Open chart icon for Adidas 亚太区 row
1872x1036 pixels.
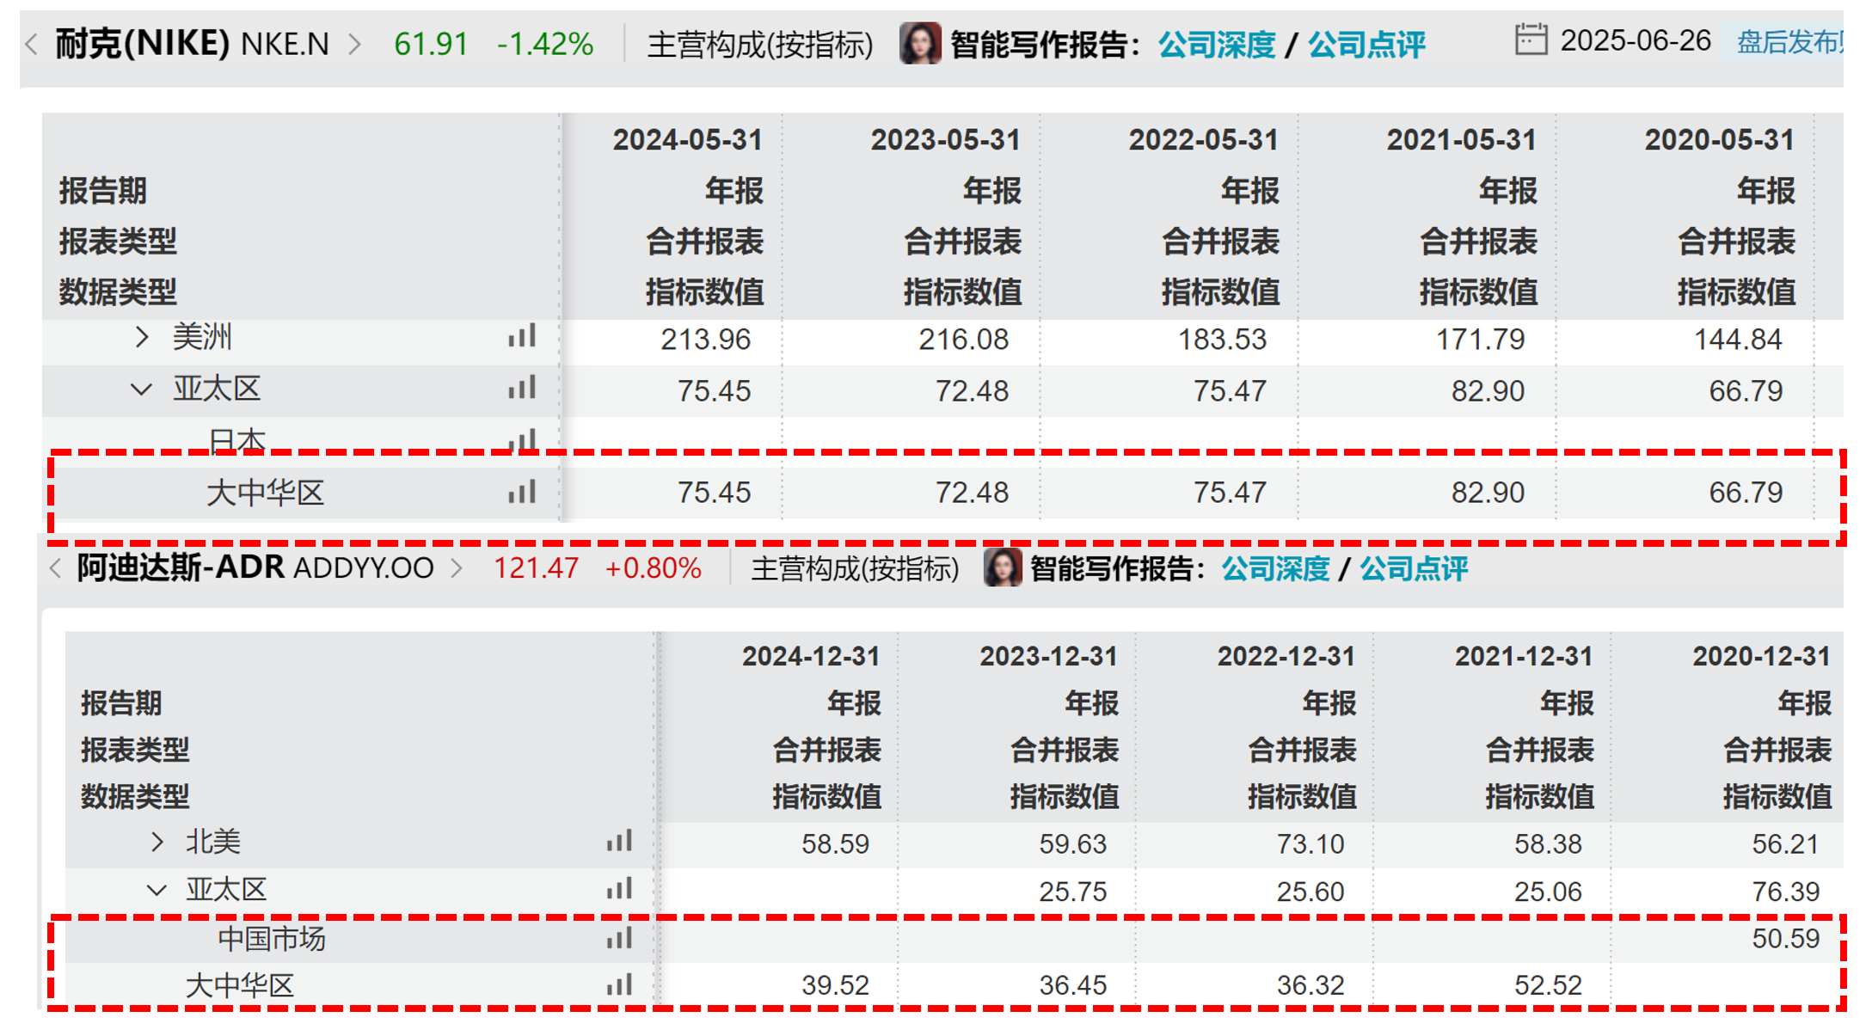tap(619, 888)
